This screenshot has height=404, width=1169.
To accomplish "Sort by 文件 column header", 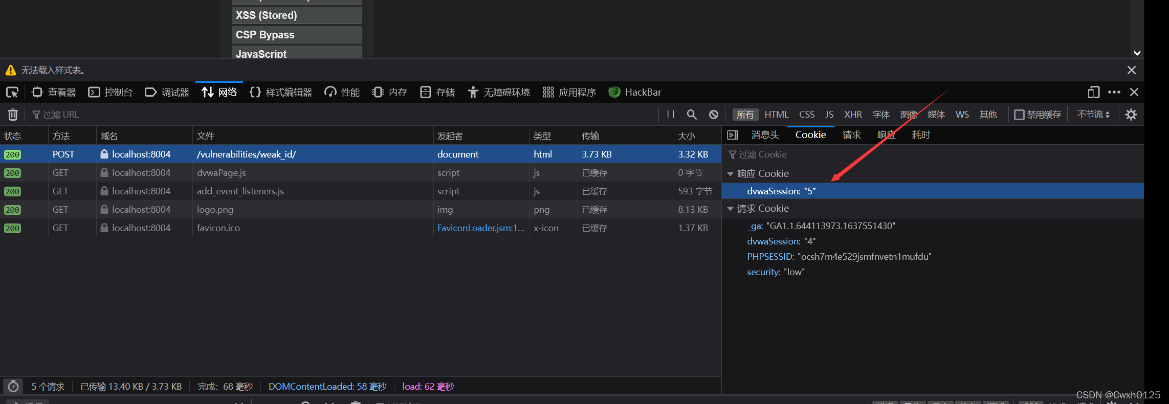I will coord(313,136).
